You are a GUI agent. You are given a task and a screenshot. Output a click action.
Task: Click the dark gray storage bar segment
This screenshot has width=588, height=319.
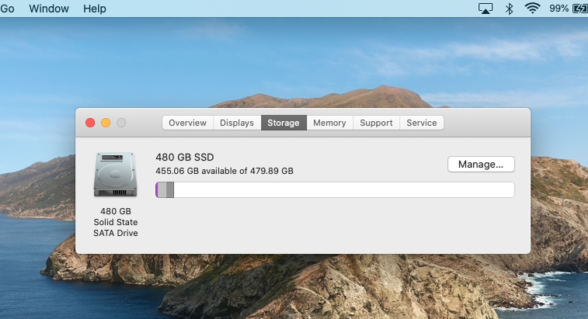pyautogui.click(x=170, y=189)
